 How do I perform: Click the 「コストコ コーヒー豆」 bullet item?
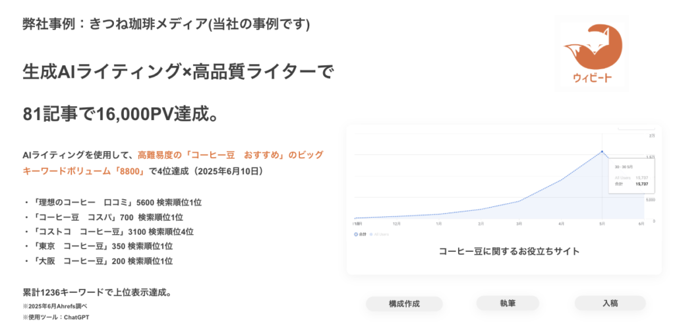pyautogui.click(x=109, y=231)
